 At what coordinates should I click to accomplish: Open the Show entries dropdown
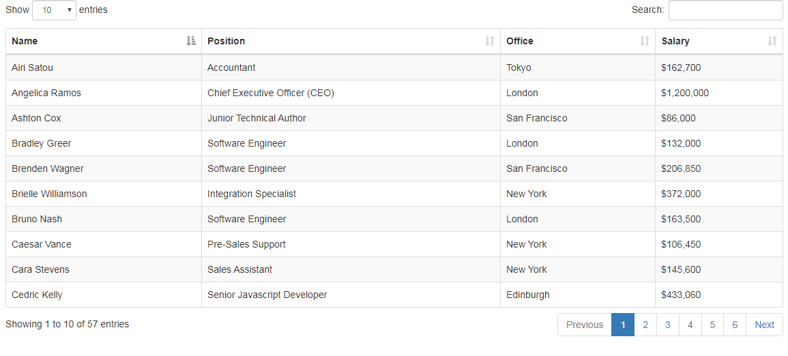click(55, 10)
